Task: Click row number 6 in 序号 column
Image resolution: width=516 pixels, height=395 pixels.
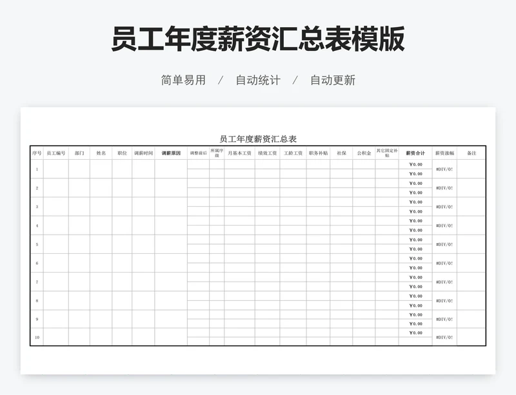Action: tap(37, 263)
